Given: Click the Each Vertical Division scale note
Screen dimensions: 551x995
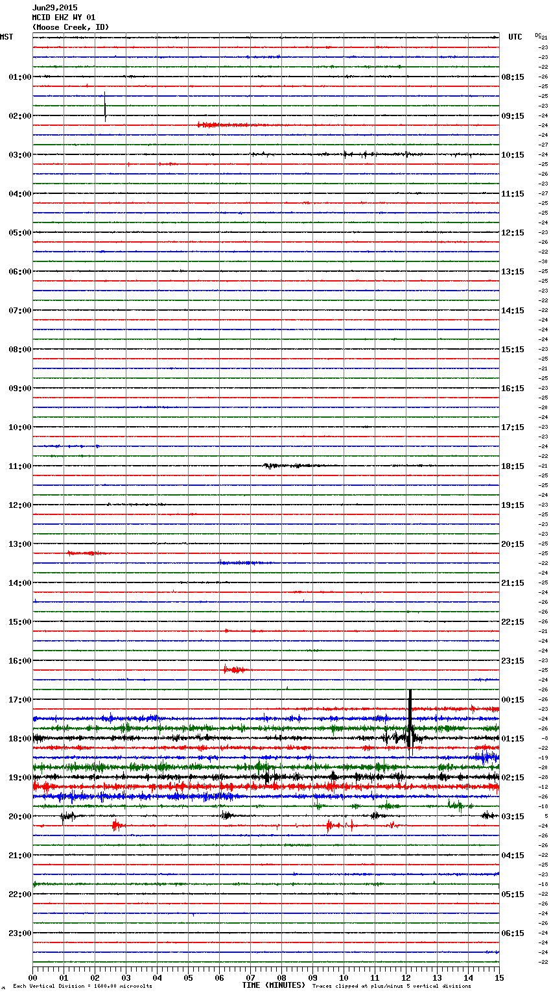Looking at the screenshot, I should [x=82, y=987].
